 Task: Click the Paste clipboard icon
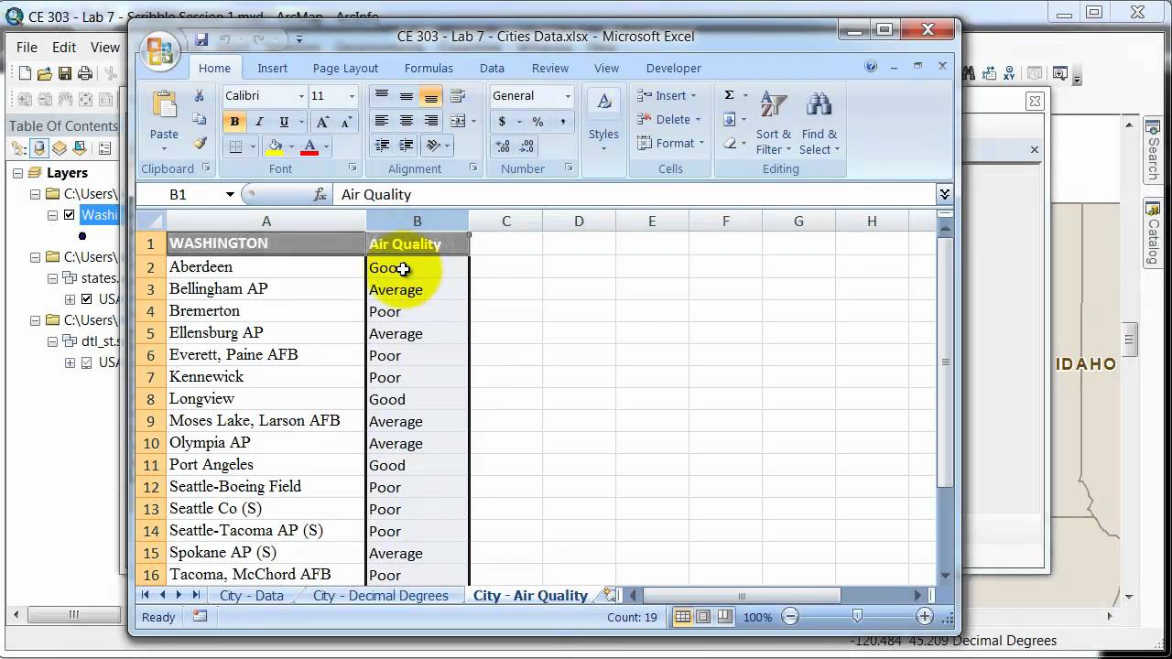(164, 106)
